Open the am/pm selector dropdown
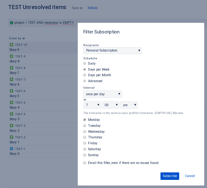The image size is (207, 188). (x=129, y=105)
